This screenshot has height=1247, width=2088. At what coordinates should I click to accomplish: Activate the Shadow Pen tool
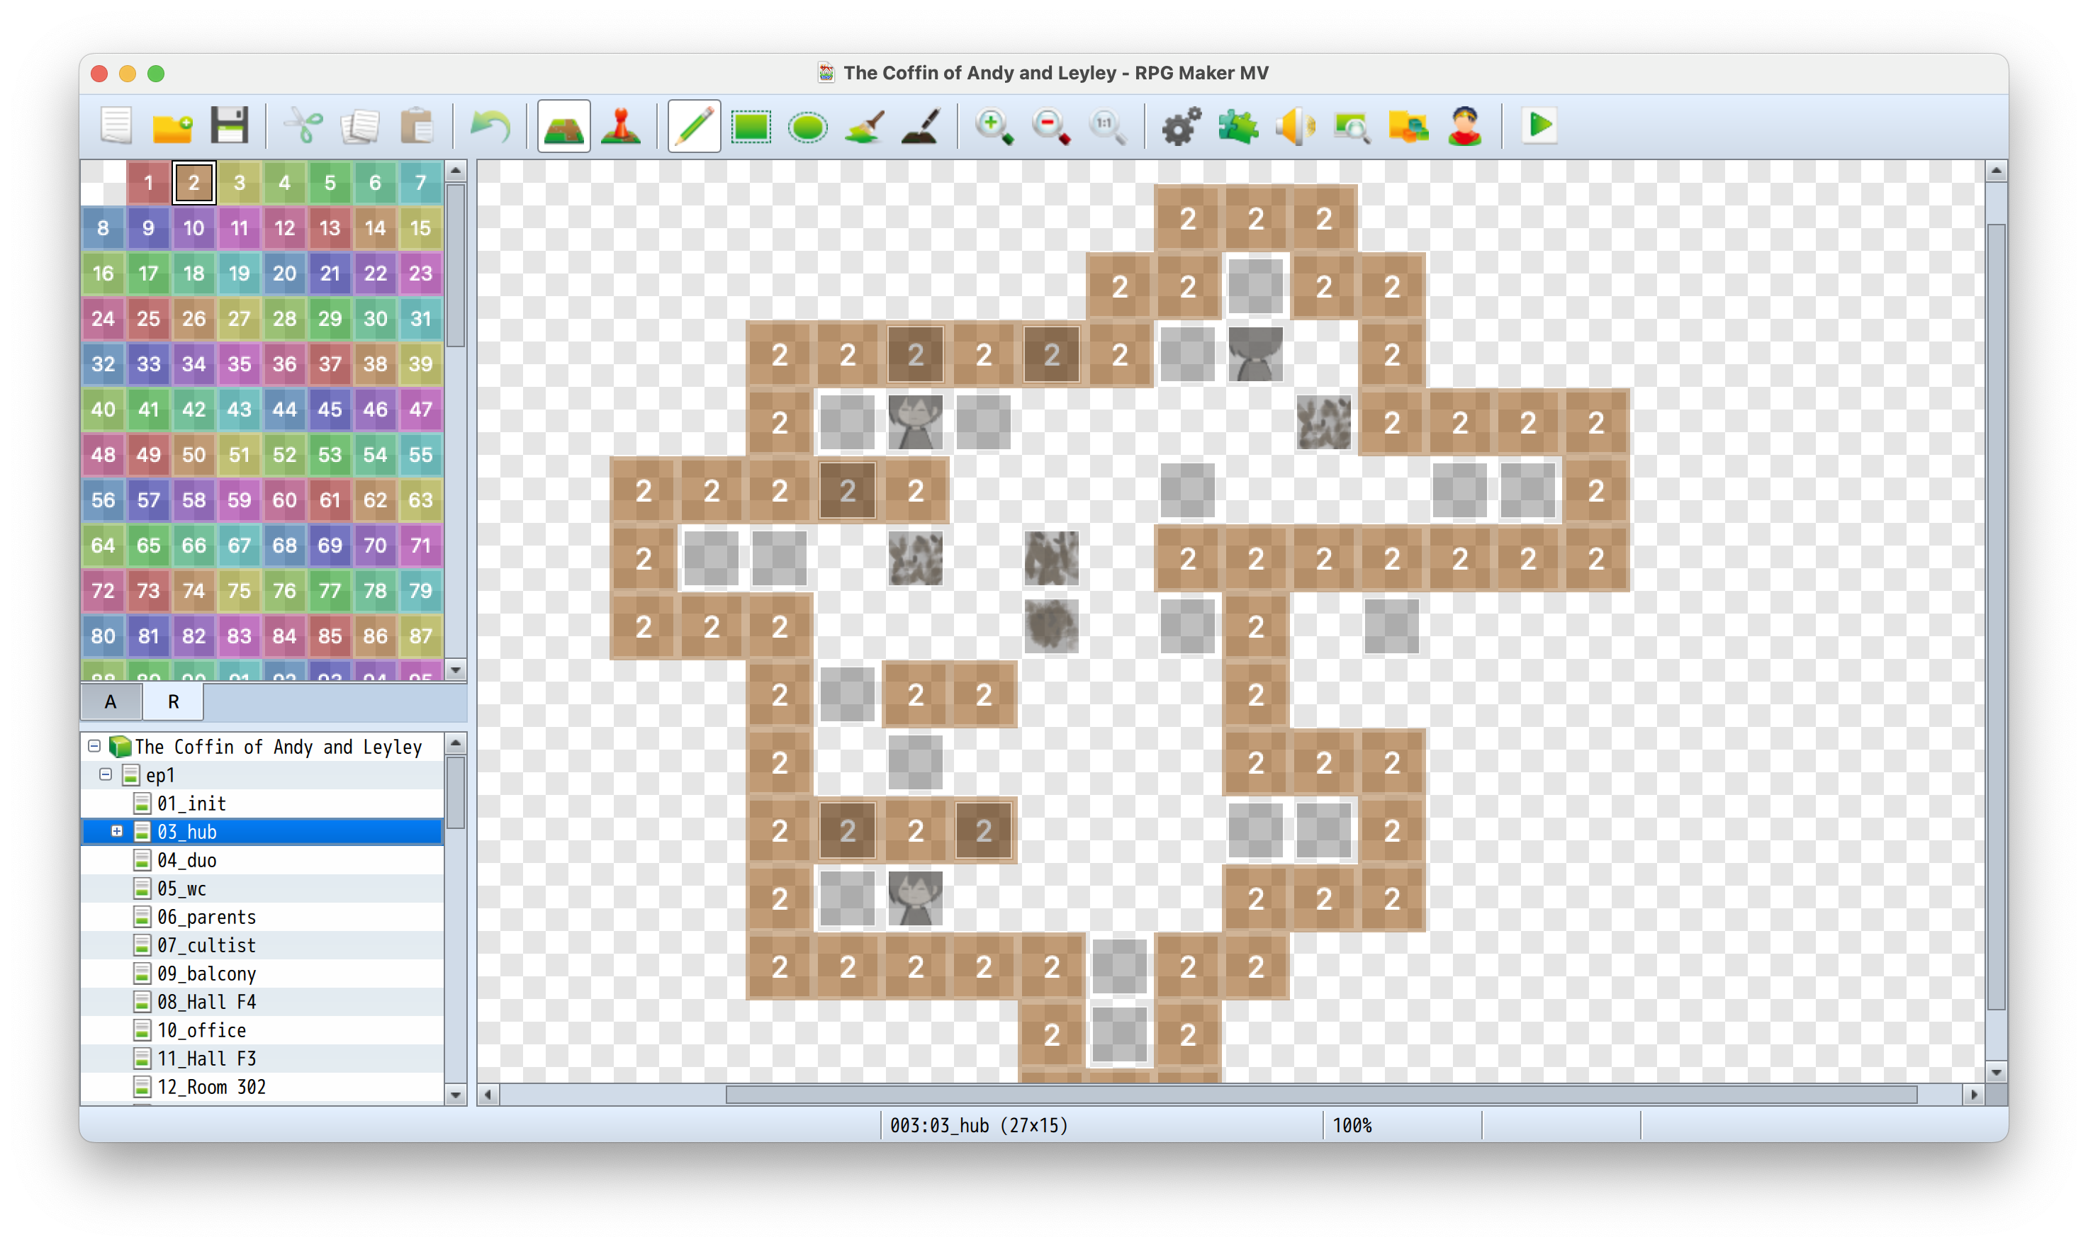pyautogui.click(x=921, y=126)
